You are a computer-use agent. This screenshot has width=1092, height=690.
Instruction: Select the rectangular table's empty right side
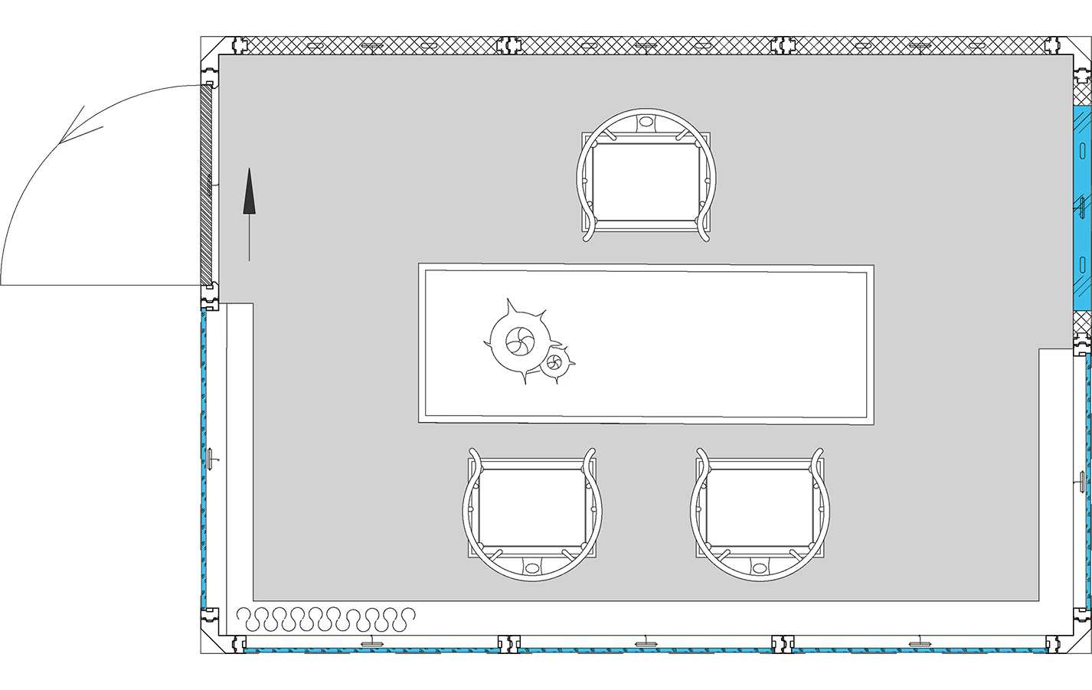pos(735,343)
